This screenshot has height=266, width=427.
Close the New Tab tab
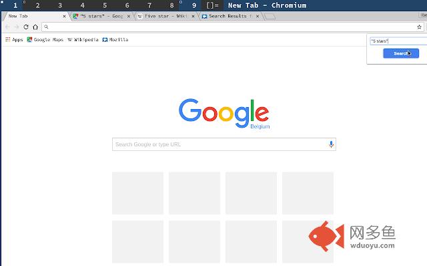pyautogui.click(x=64, y=16)
